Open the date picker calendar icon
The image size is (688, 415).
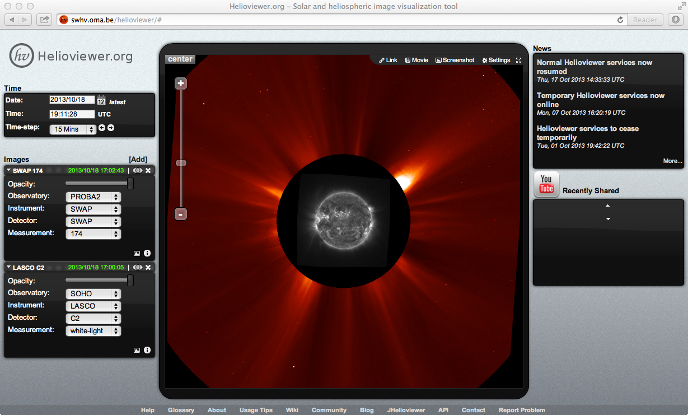click(101, 100)
